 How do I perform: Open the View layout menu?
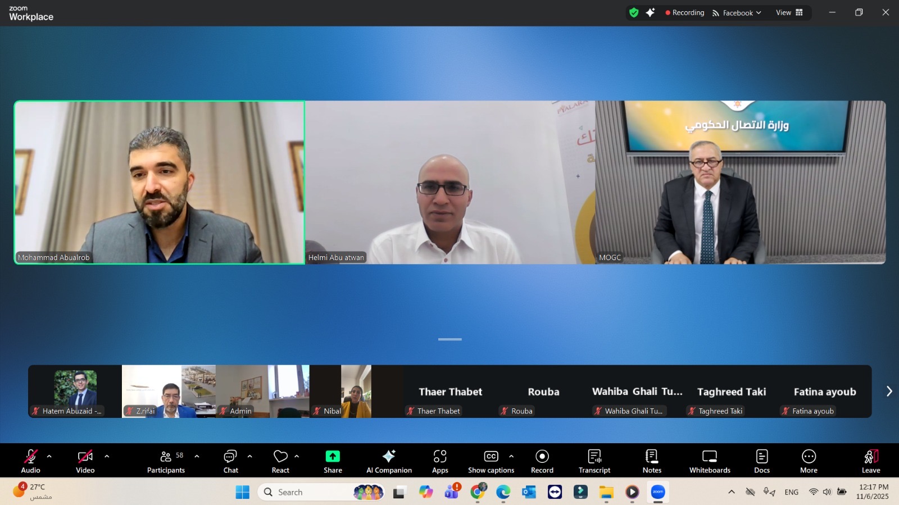[789, 12]
